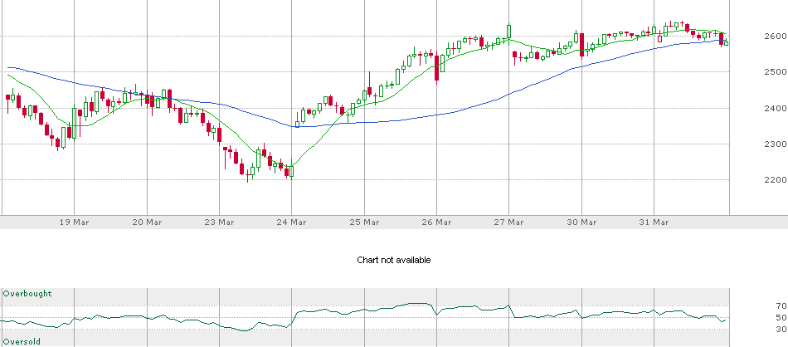Click the Oversold label on the RSI panel

[x=22, y=342]
